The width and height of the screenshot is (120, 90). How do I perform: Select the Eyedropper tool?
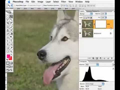[11, 48]
